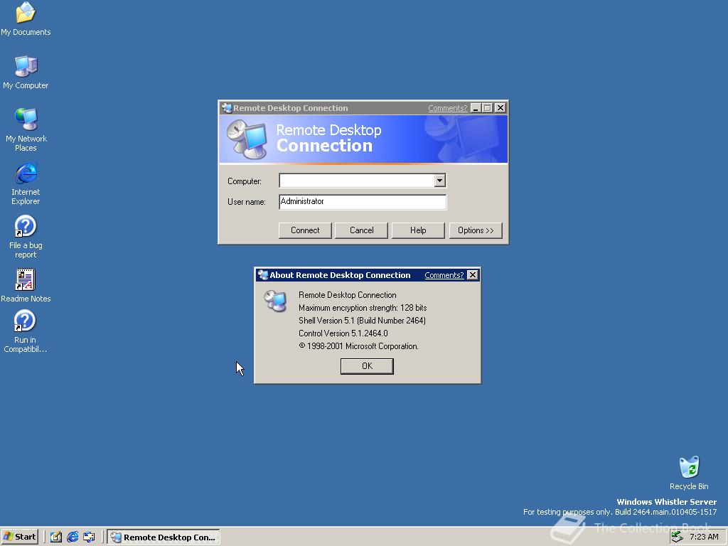Click 'Control Version 5.1.2464.0' text
Viewport: 728px width, 546px height.
(x=343, y=333)
